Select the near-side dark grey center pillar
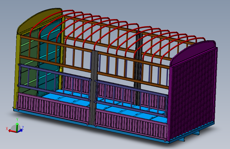The image size is (230, 149). (x=93, y=88)
